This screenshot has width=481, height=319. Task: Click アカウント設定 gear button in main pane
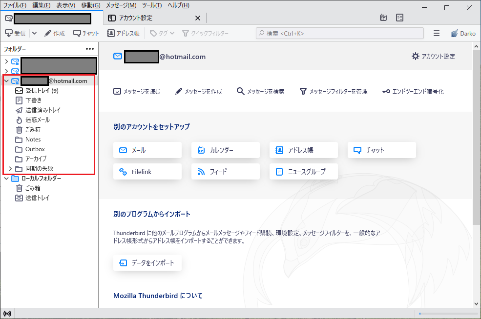[x=433, y=57]
